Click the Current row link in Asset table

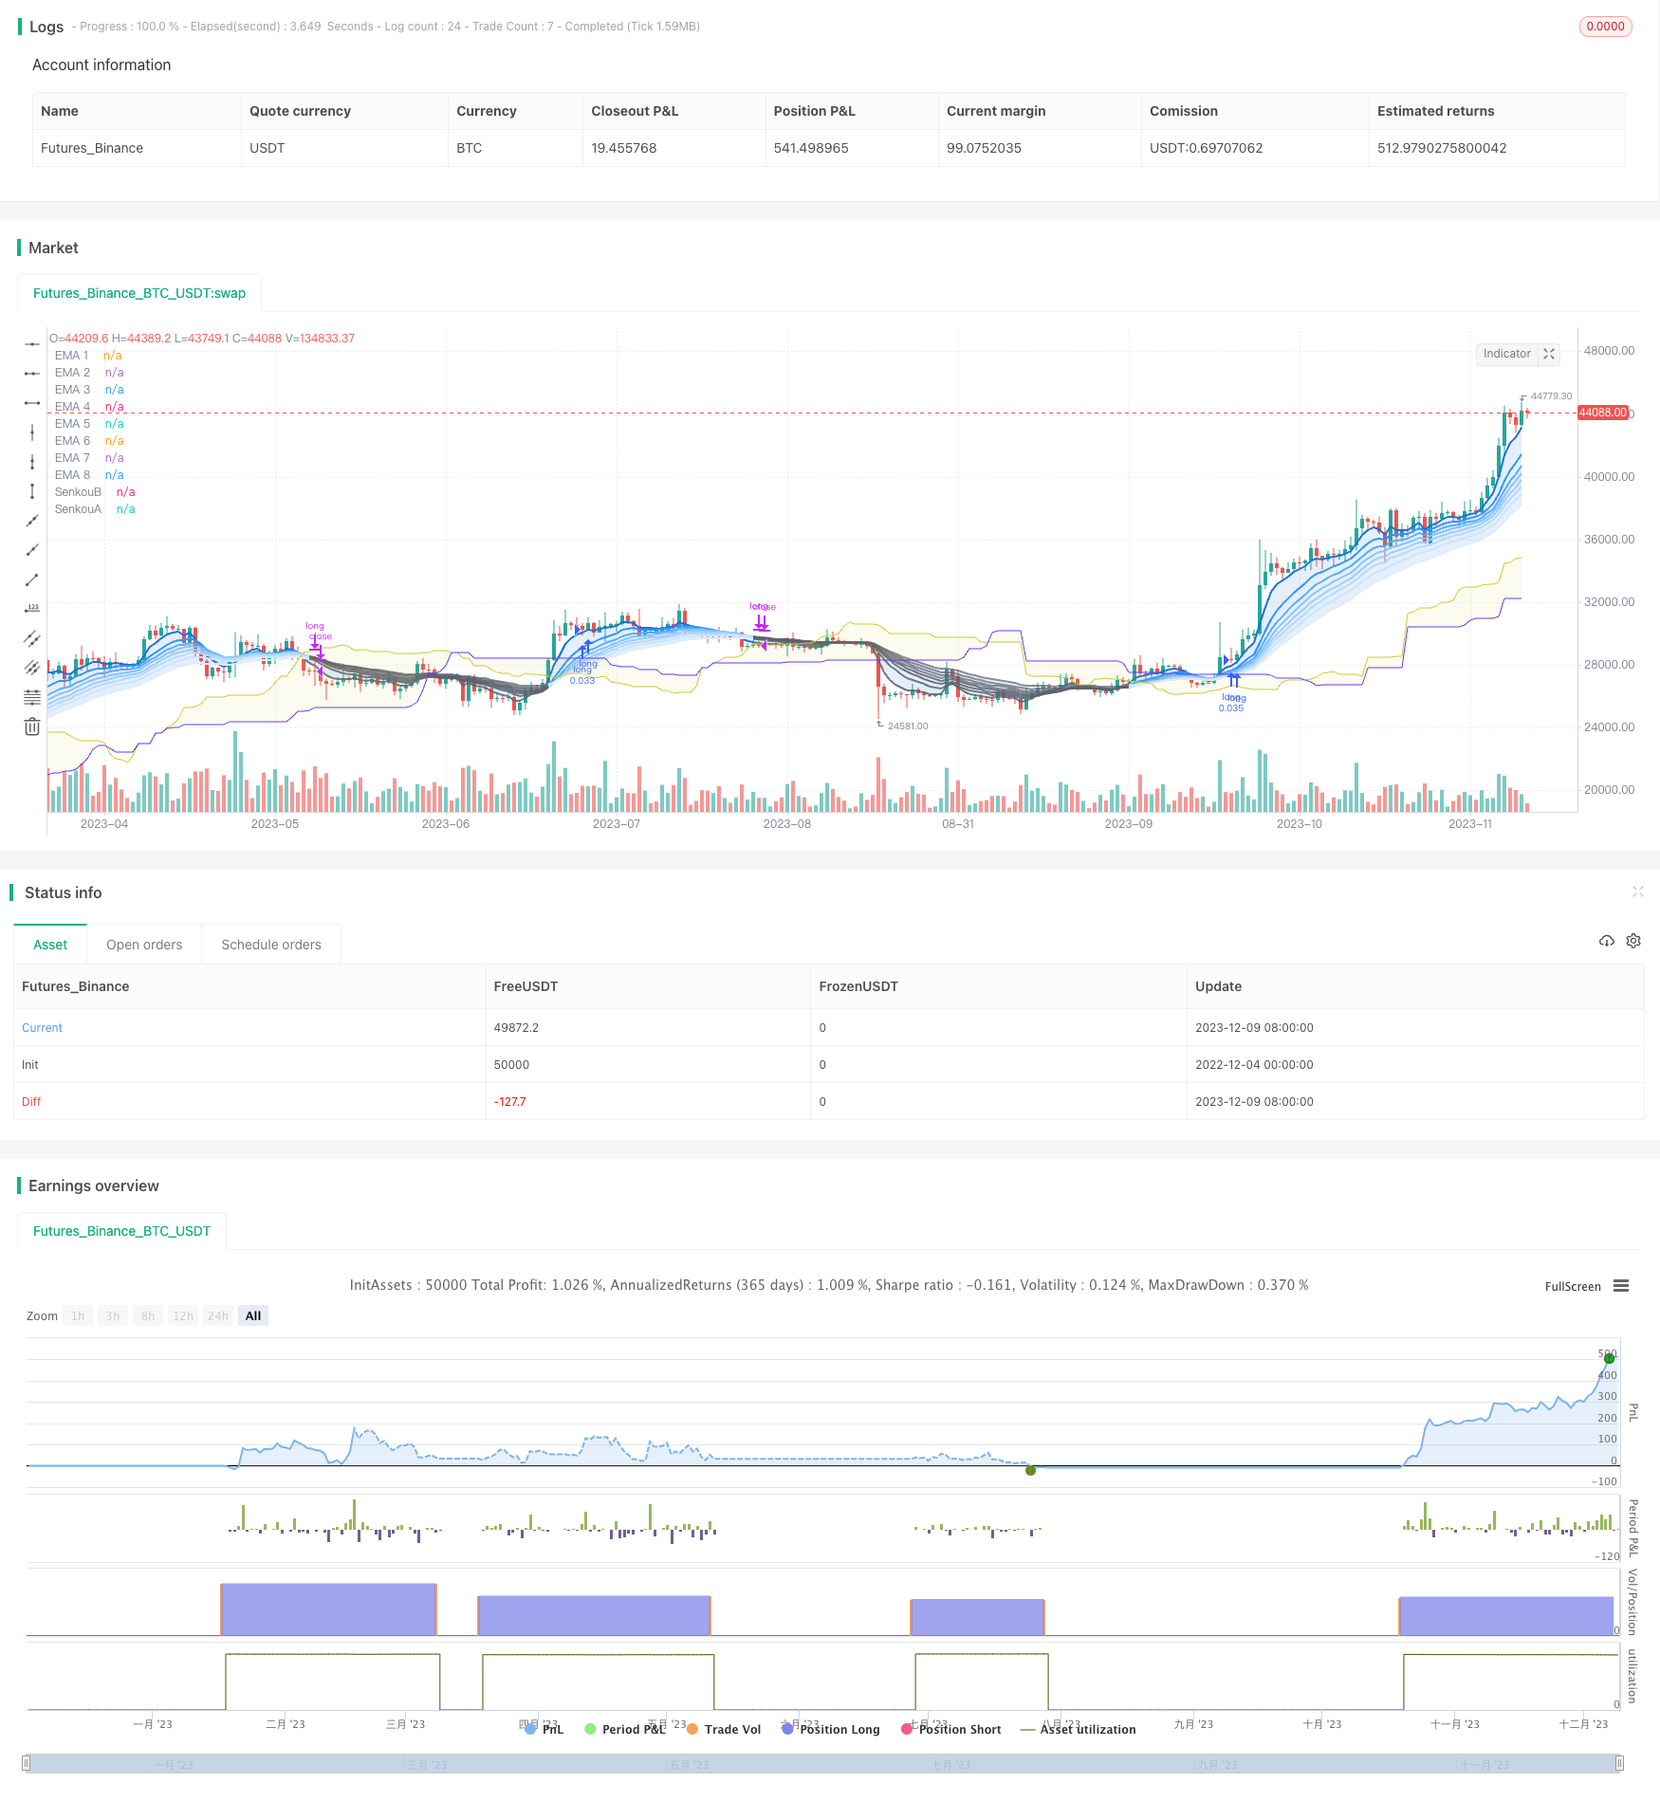[x=42, y=1028]
